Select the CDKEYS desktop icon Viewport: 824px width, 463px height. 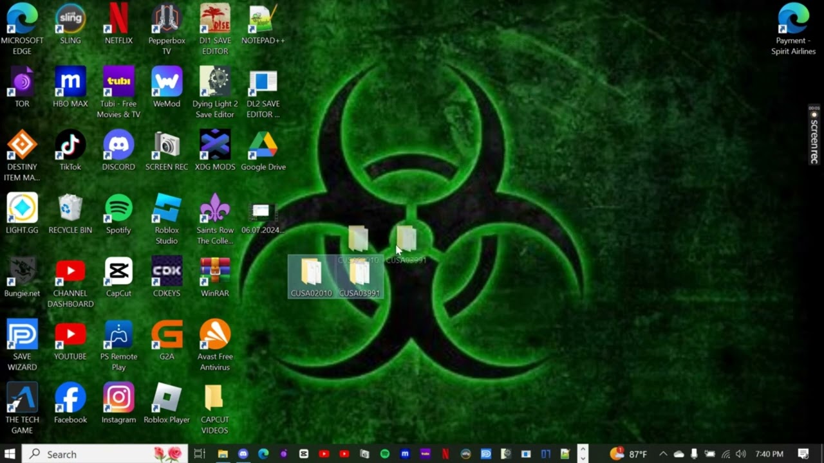167,277
